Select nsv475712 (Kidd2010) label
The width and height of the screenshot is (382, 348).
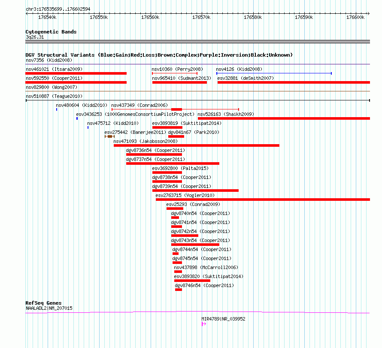pos(113,123)
